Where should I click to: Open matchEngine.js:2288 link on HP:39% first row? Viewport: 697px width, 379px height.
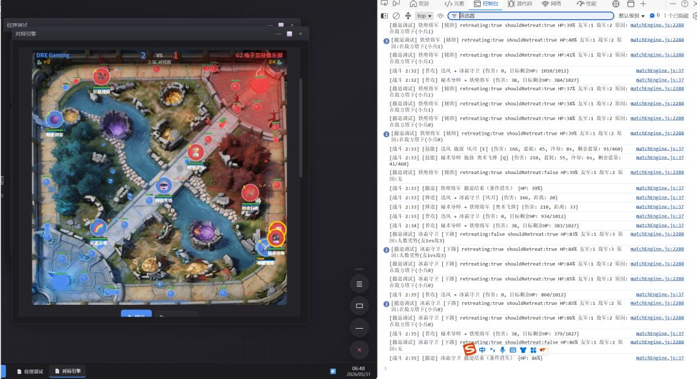point(657,25)
